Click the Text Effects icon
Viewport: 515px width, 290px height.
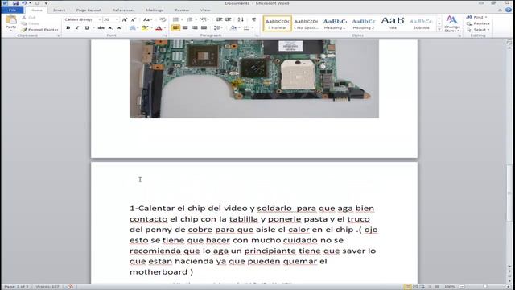click(134, 28)
